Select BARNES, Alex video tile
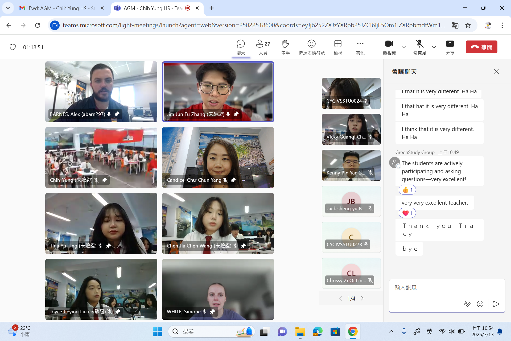This screenshot has height=341, width=511. (101, 92)
